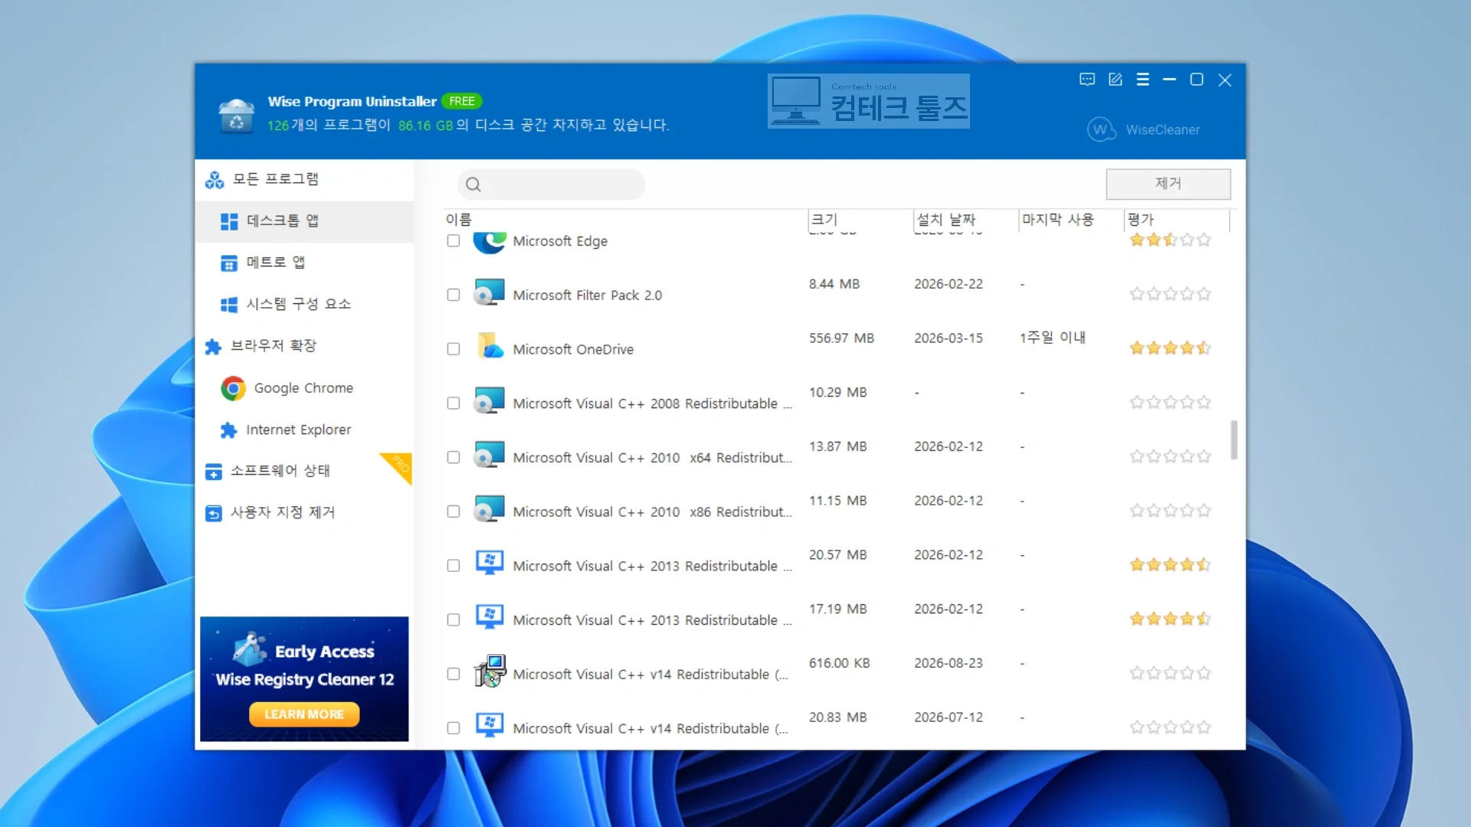Click the search magnifier icon

point(473,185)
